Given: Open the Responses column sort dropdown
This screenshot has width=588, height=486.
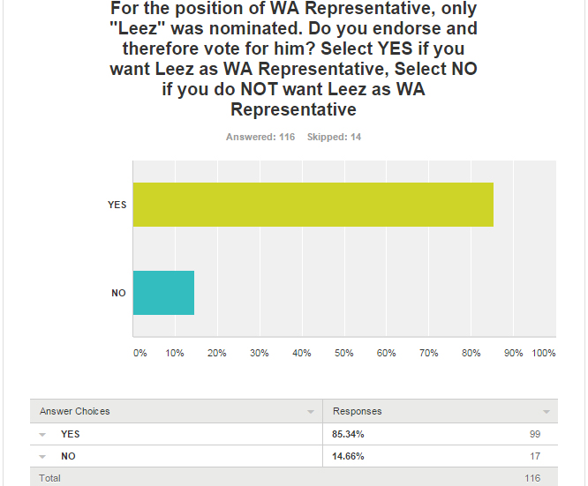Looking at the screenshot, I should 547,412.
